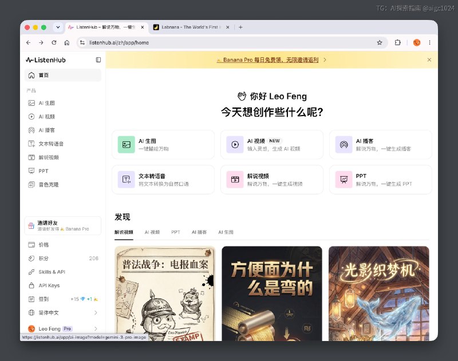Image resolution: width=458 pixels, height=361 pixels.
Task: Click the Skills & API icon
Action: click(x=31, y=272)
